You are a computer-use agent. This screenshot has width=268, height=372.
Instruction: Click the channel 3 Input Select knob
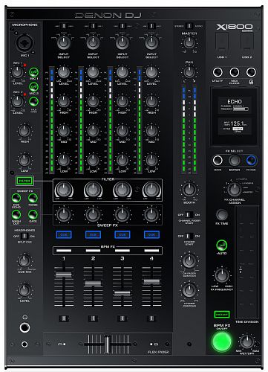(x=122, y=42)
